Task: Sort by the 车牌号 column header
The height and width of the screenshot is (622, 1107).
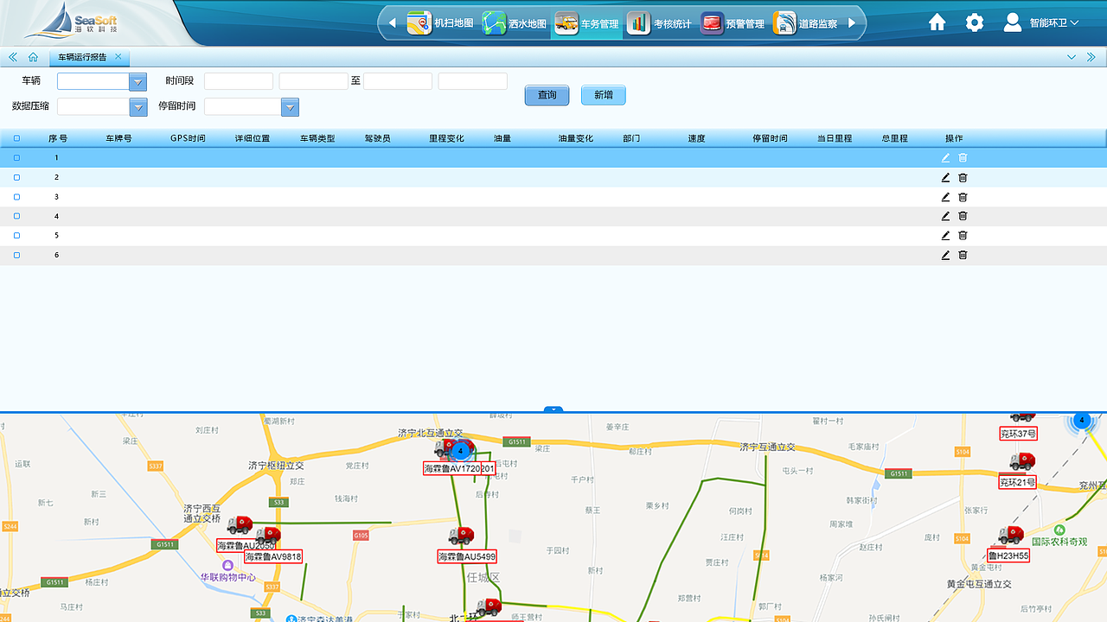Action: (118, 138)
